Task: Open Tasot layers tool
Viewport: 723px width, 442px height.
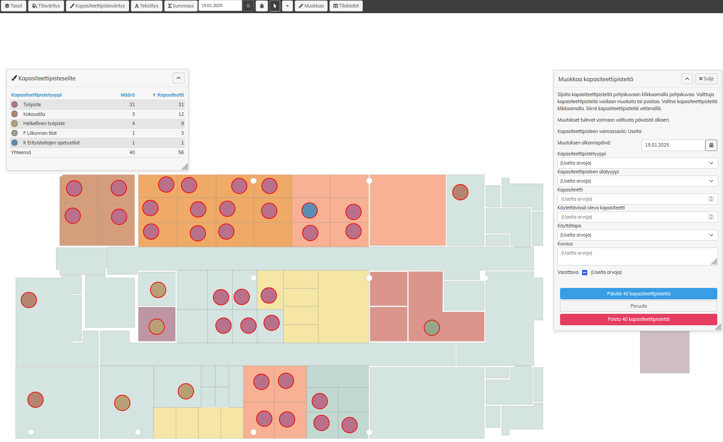Action: [14, 6]
